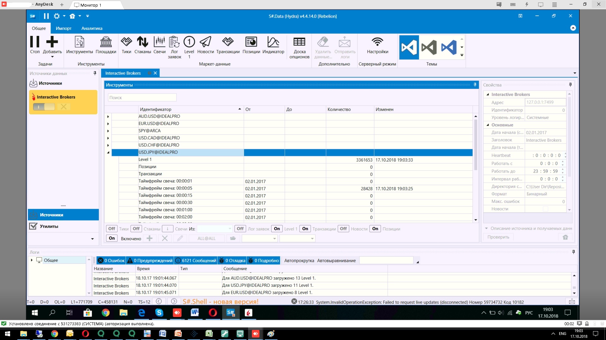
Task: Open the Индикатор chart icon
Action: tap(273, 42)
